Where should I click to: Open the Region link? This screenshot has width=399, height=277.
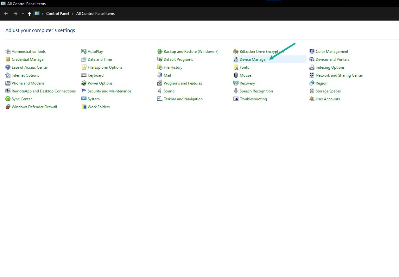(x=321, y=83)
